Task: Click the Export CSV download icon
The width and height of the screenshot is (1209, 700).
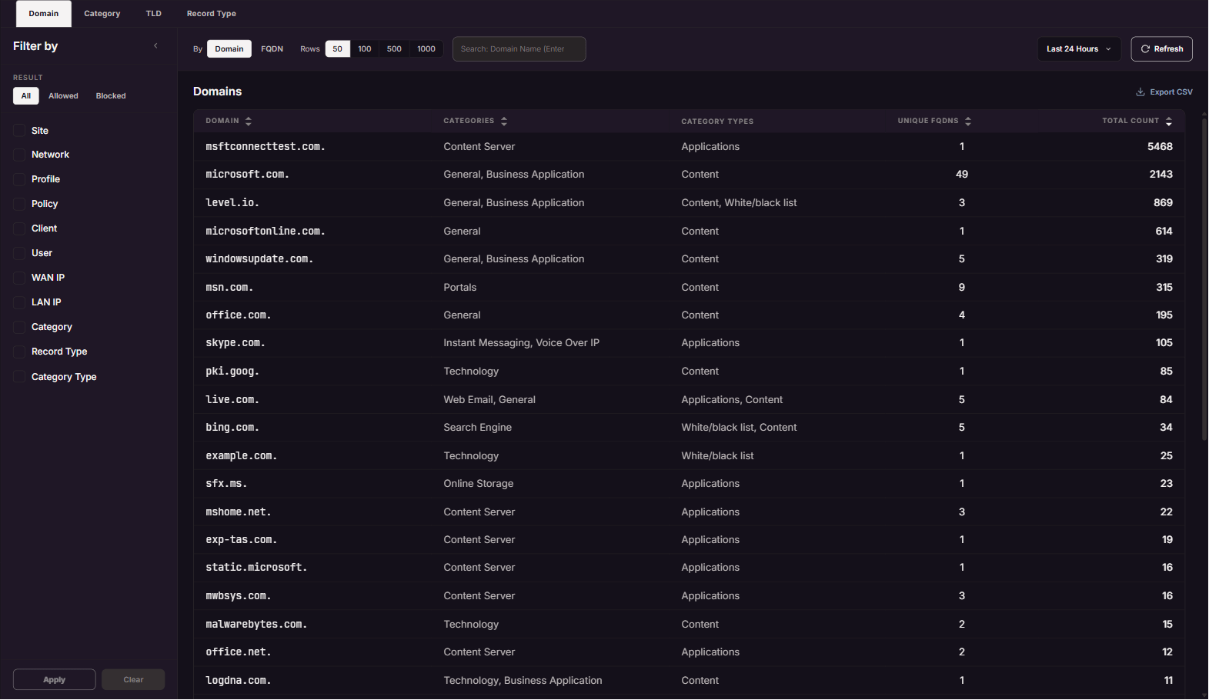Action: (x=1141, y=92)
